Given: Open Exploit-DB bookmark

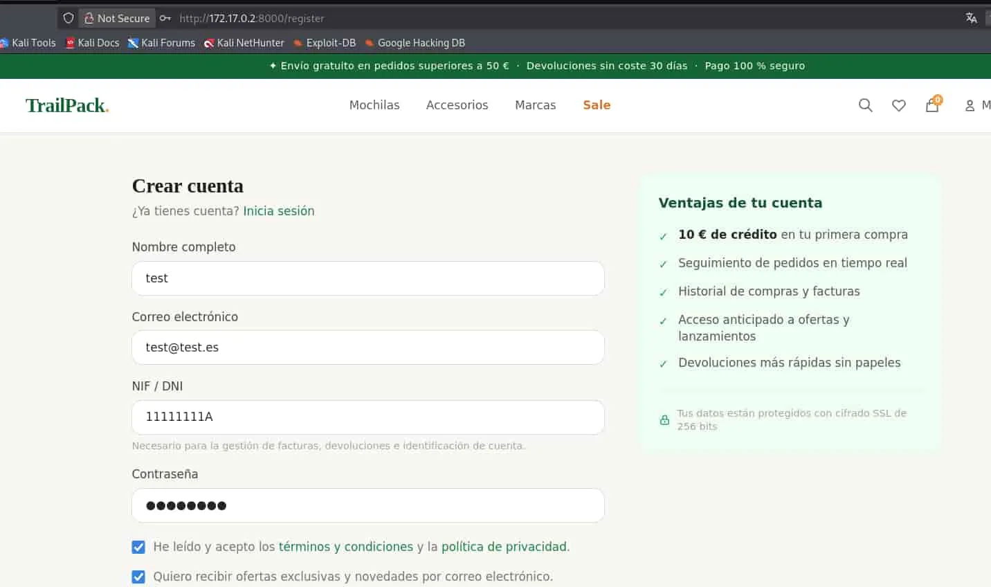Looking at the screenshot, I should (325, 43).
